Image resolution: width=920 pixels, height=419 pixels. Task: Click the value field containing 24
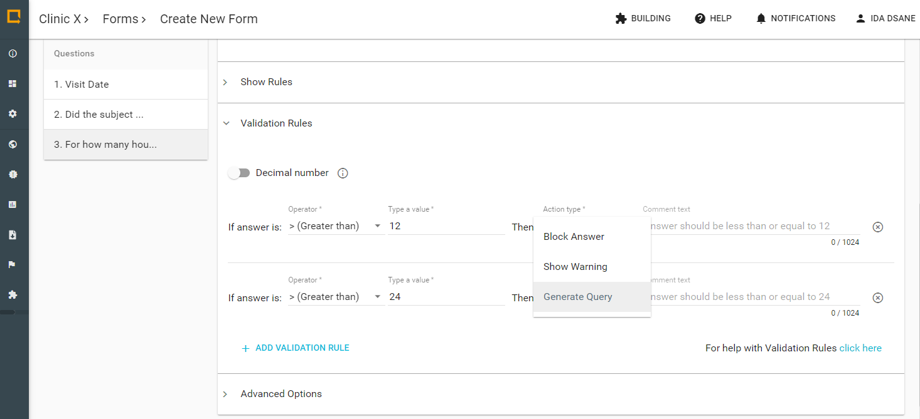click(x=446, y=297)
